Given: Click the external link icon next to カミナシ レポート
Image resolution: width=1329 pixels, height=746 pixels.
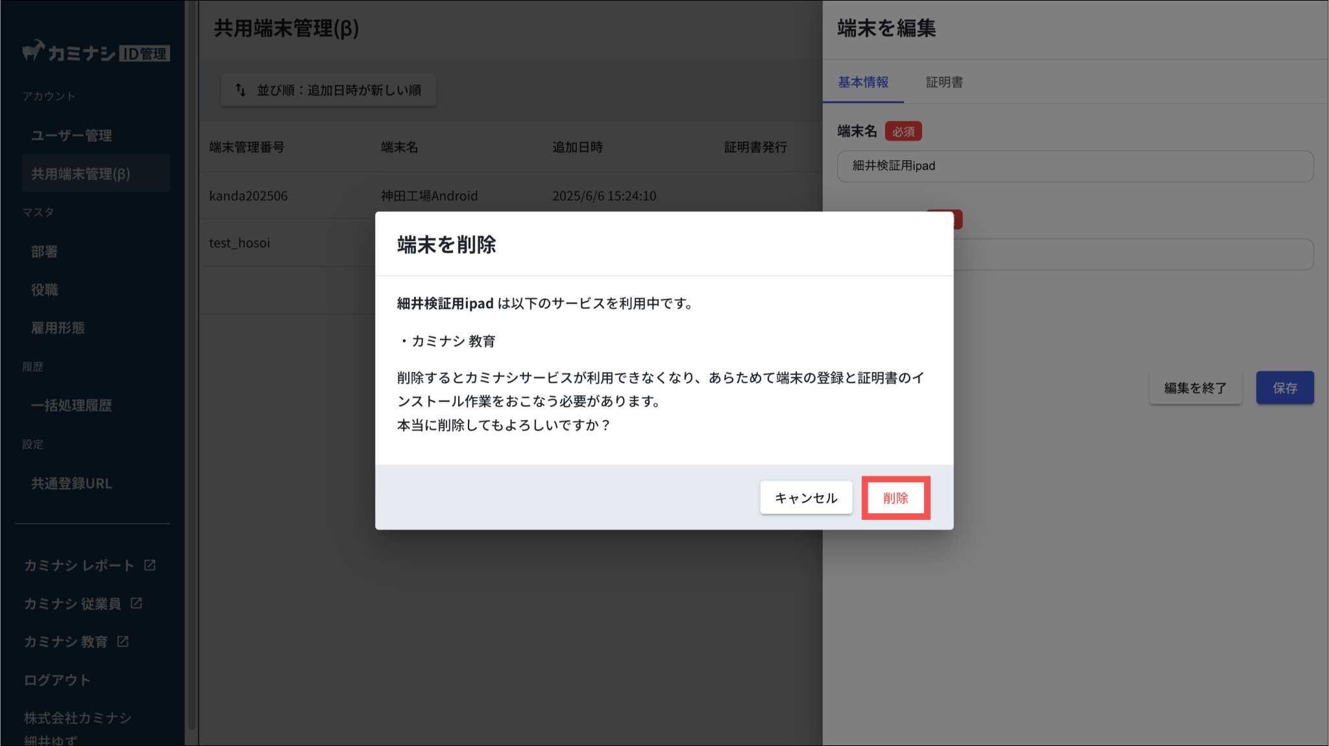Looking at the screenshot, I should pos(150,565).
